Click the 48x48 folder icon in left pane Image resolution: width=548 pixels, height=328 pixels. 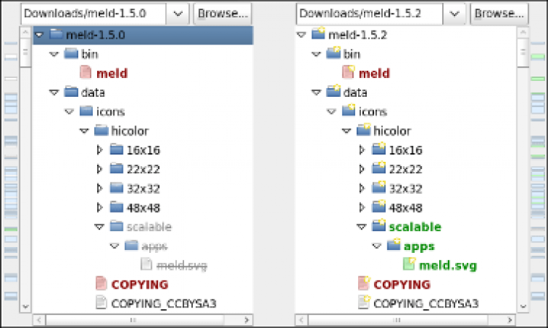point(116,208)
